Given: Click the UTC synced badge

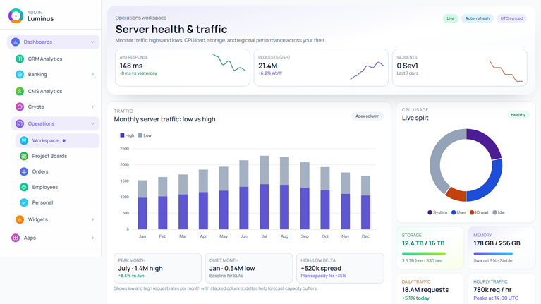Looking at the screenshot, I should coord(511,18).
